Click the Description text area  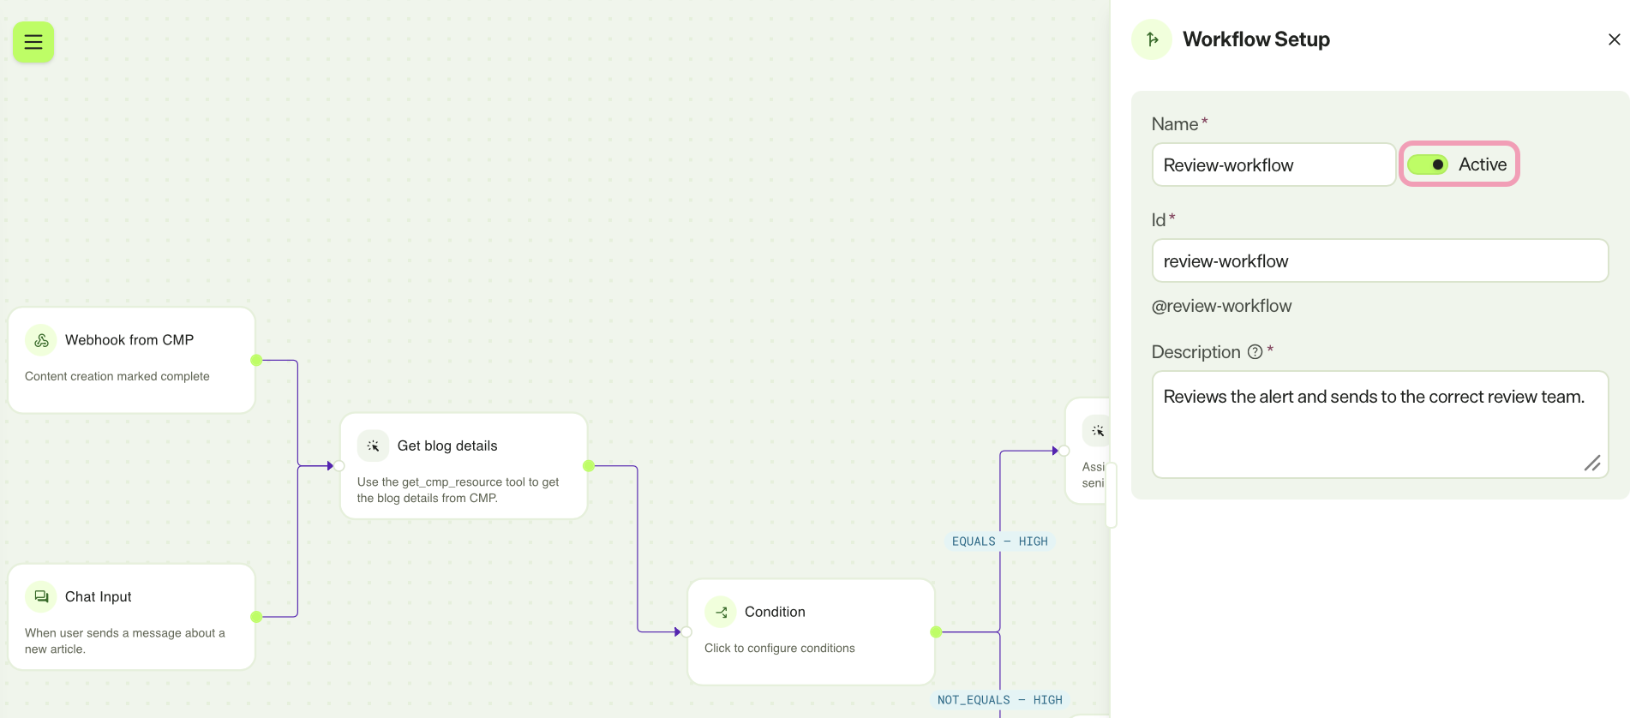(x=1380, y=424)
